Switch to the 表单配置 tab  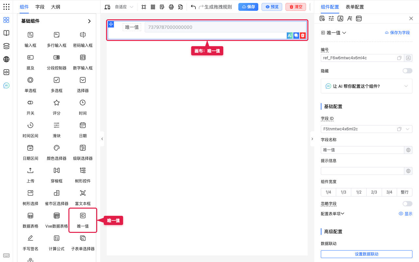pos(355,7)
